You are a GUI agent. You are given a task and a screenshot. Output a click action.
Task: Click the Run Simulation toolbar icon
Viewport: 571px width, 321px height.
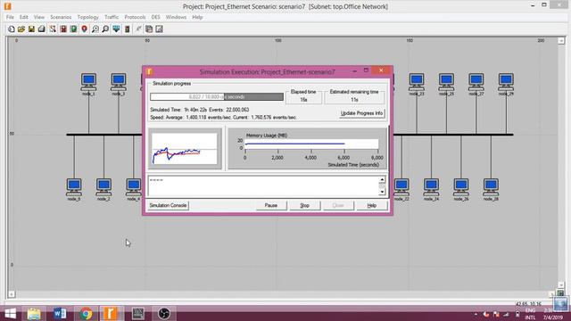pos(127,29)
